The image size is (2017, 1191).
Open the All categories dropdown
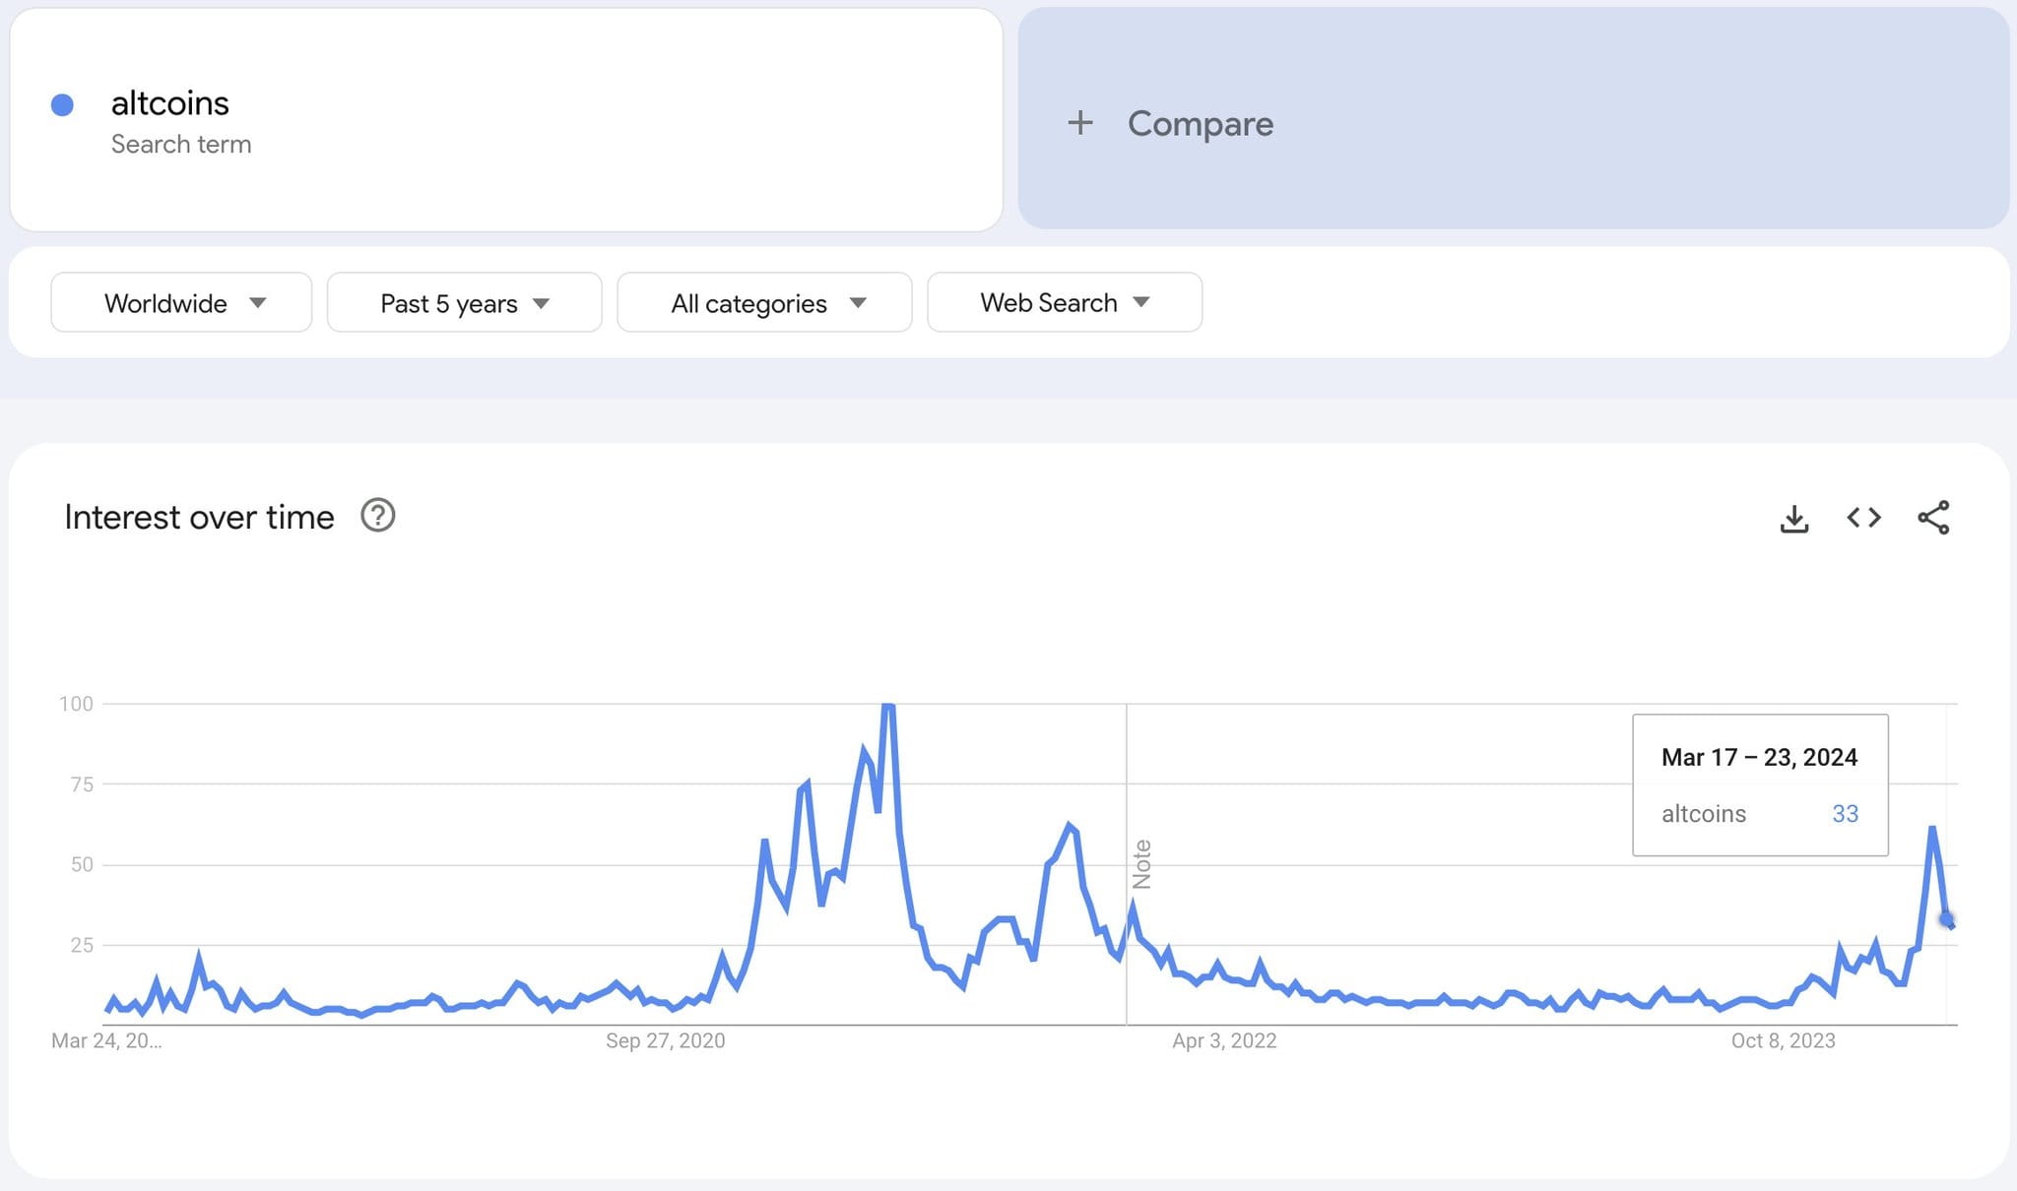(x=764, y=302)
